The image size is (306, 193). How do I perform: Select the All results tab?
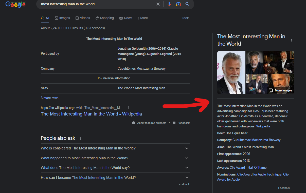coord(45,18)
